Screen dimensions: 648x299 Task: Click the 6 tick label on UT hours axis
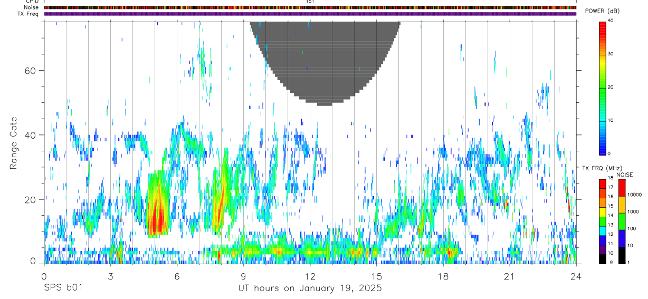(177, 276)
